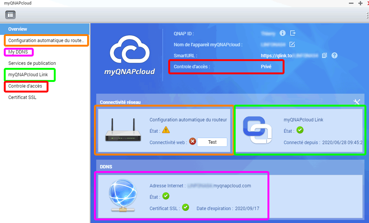
Task: Open Certificat SSL settings page
Action: point(22,97)
